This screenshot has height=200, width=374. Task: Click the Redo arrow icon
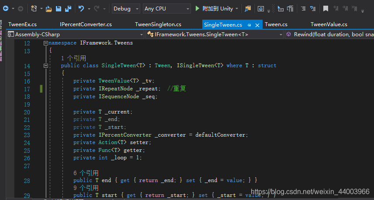click(97, 9)
